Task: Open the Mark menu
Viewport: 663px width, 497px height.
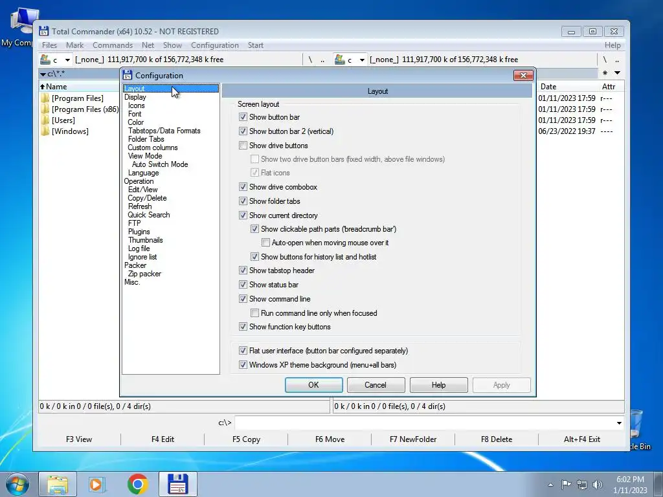Action: (74, 45)
